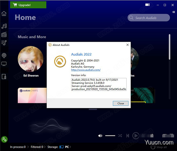This screenshot has height=151, width=177.
Task: Click the Beatles artist thumbnail behind the dialog
Action: point(135,59)
